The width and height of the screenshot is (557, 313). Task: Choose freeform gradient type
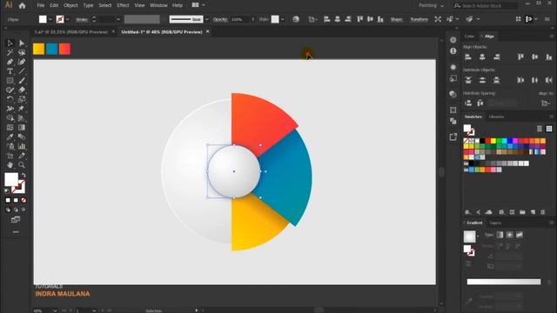tap(520, 235)
